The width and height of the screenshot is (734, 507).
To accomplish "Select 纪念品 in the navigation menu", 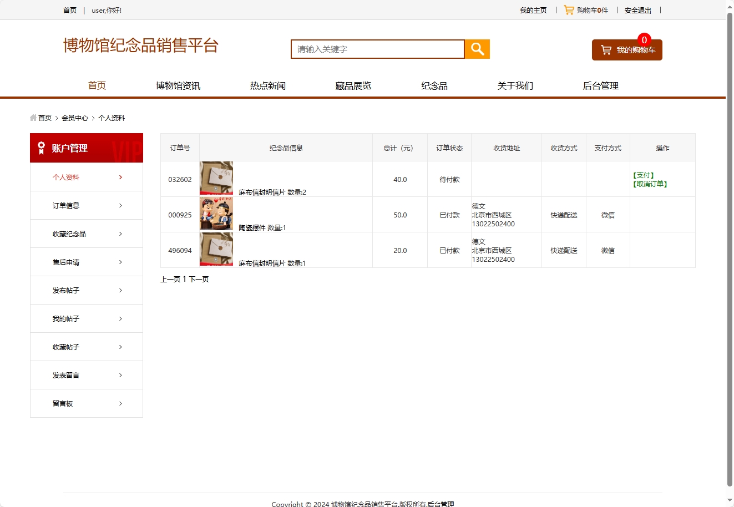I will (434, 85).
